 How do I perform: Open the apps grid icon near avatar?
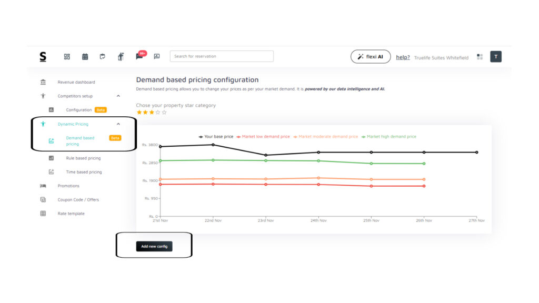pyautogui.click(x=480, y=57)
